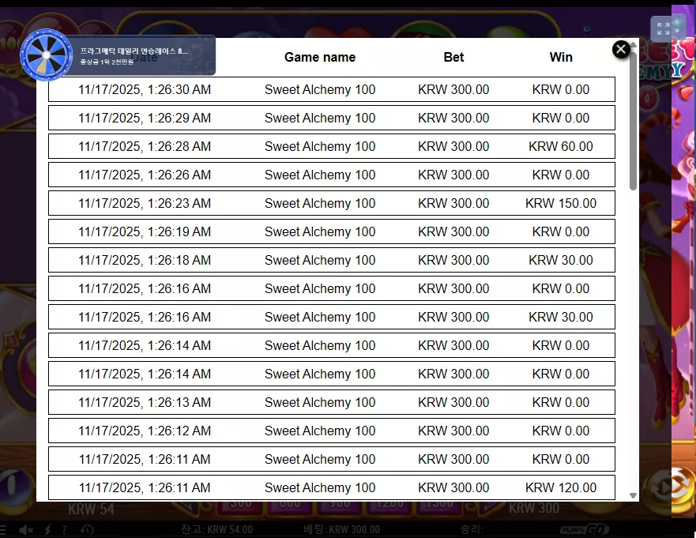Select the 1:26:23 AM history row date

(145, 203)
